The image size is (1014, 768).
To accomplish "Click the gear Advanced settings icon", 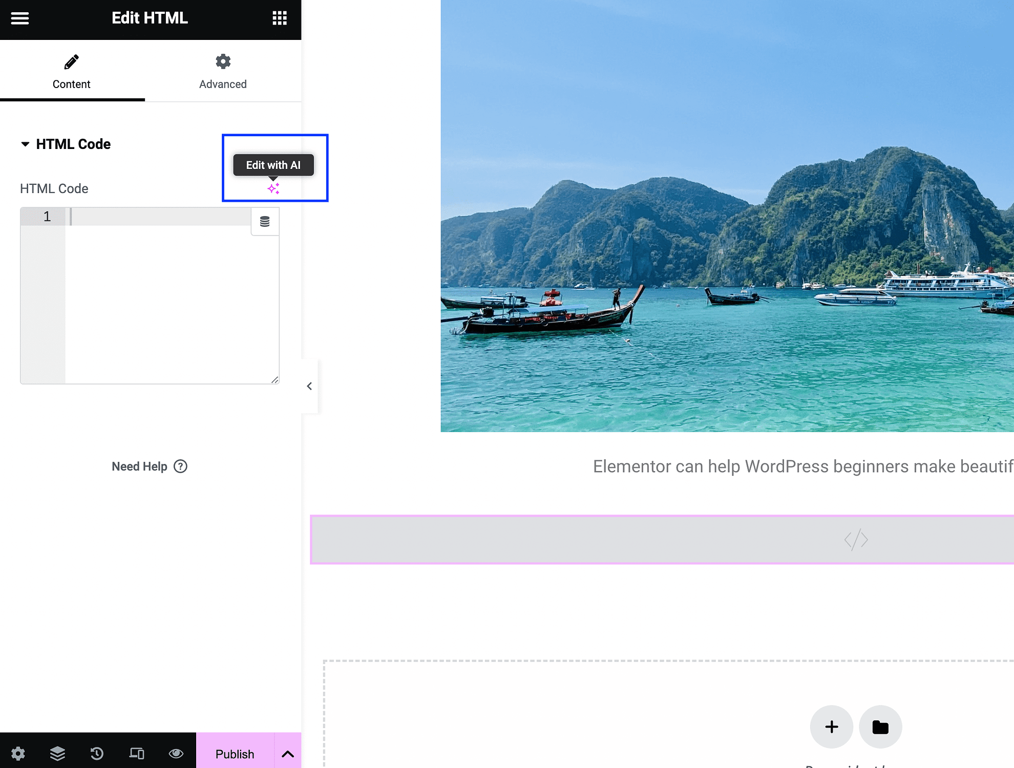I will click(223, 61).
